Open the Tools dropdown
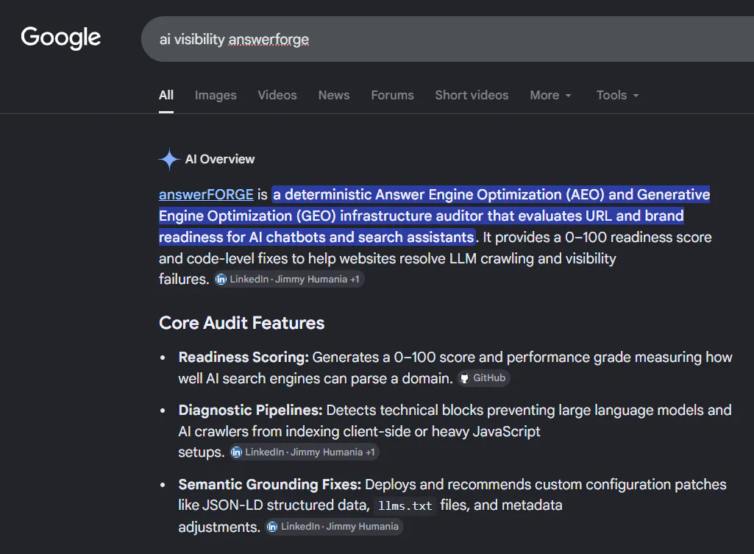Viewport: 754px width, 554px height. [x=617, y=95]
